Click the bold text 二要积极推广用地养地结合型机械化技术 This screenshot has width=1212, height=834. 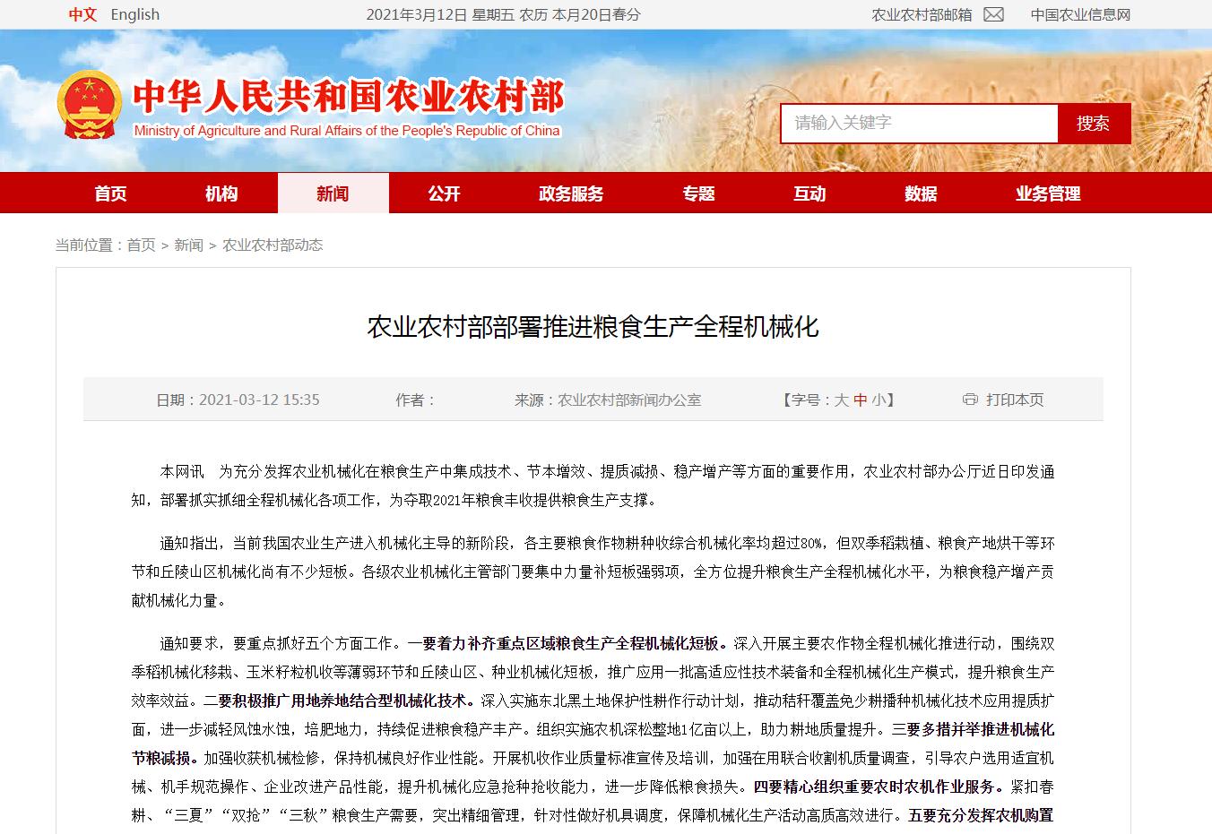[x=337, y=701]
